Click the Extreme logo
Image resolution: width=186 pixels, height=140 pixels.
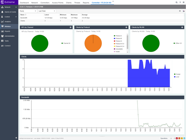[8, 2]
